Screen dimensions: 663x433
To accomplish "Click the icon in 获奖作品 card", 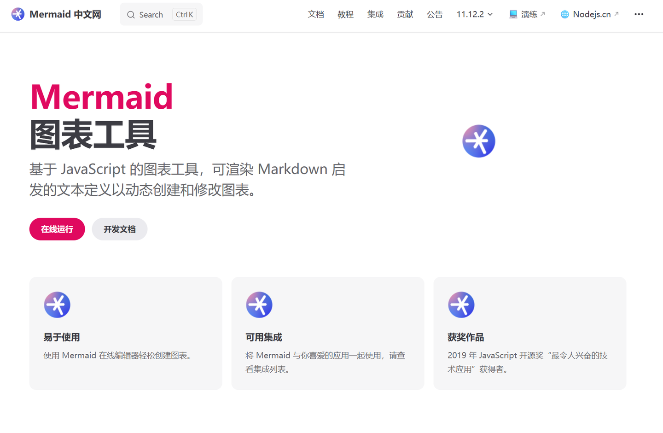I will [x=461, y=304].
